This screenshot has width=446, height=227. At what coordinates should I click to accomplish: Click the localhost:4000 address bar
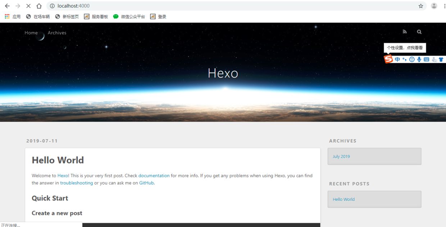(236, 6)
